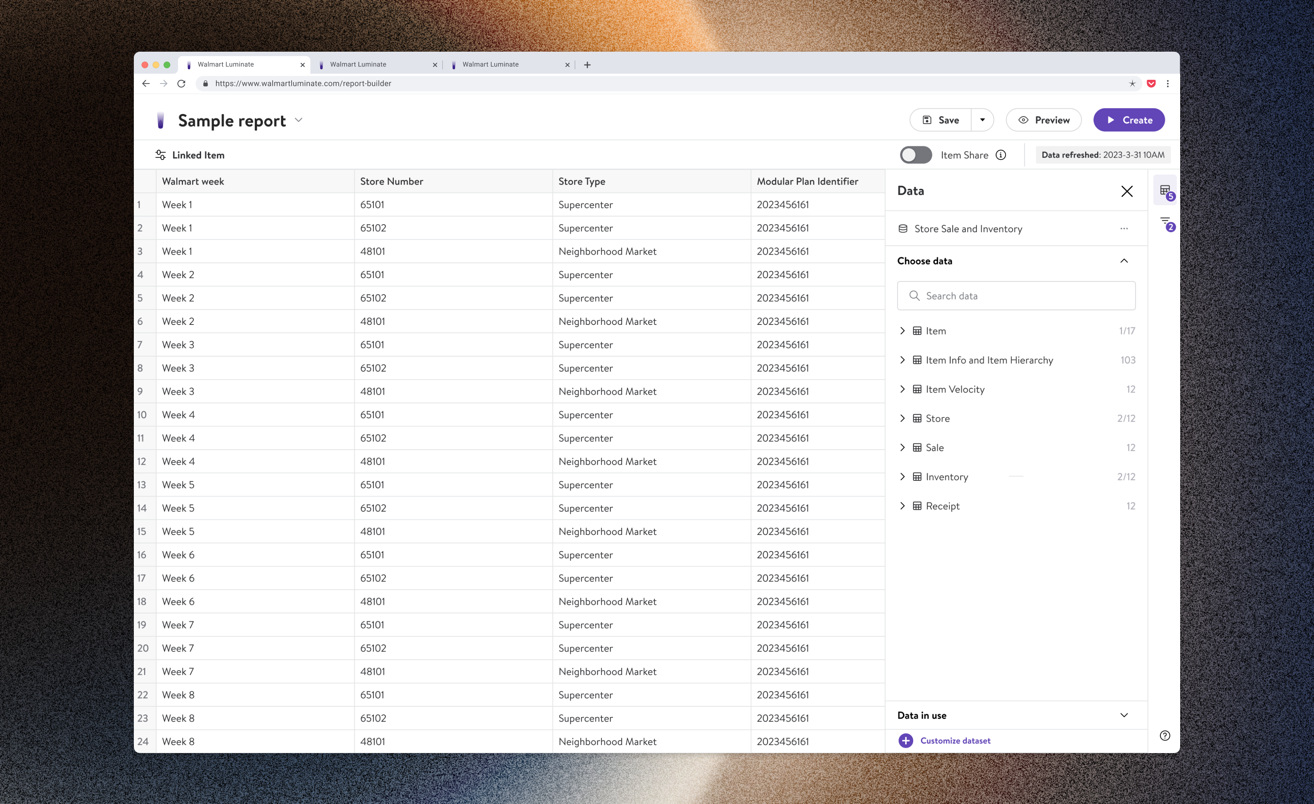
Task: Expand the Sale data group
Action: (902, 447)
